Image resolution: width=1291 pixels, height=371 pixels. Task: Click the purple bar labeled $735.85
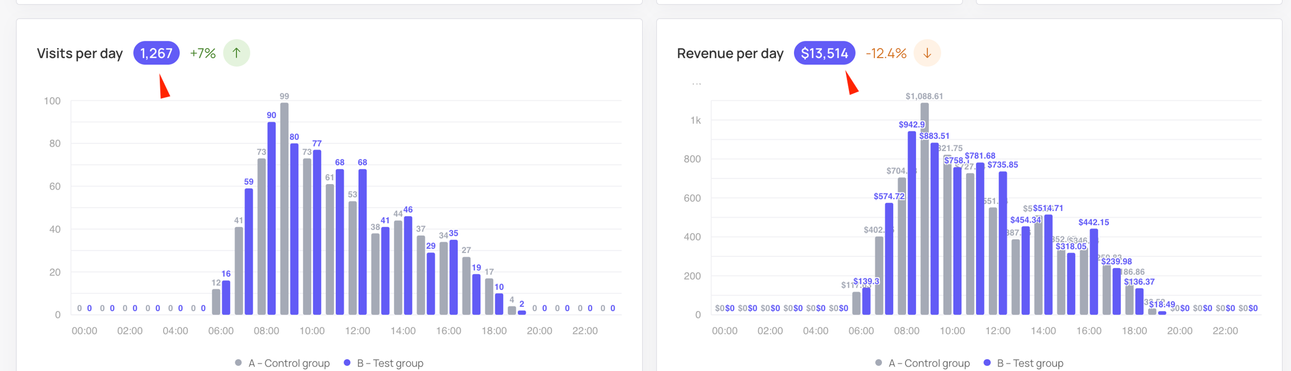pos(1003,243)
